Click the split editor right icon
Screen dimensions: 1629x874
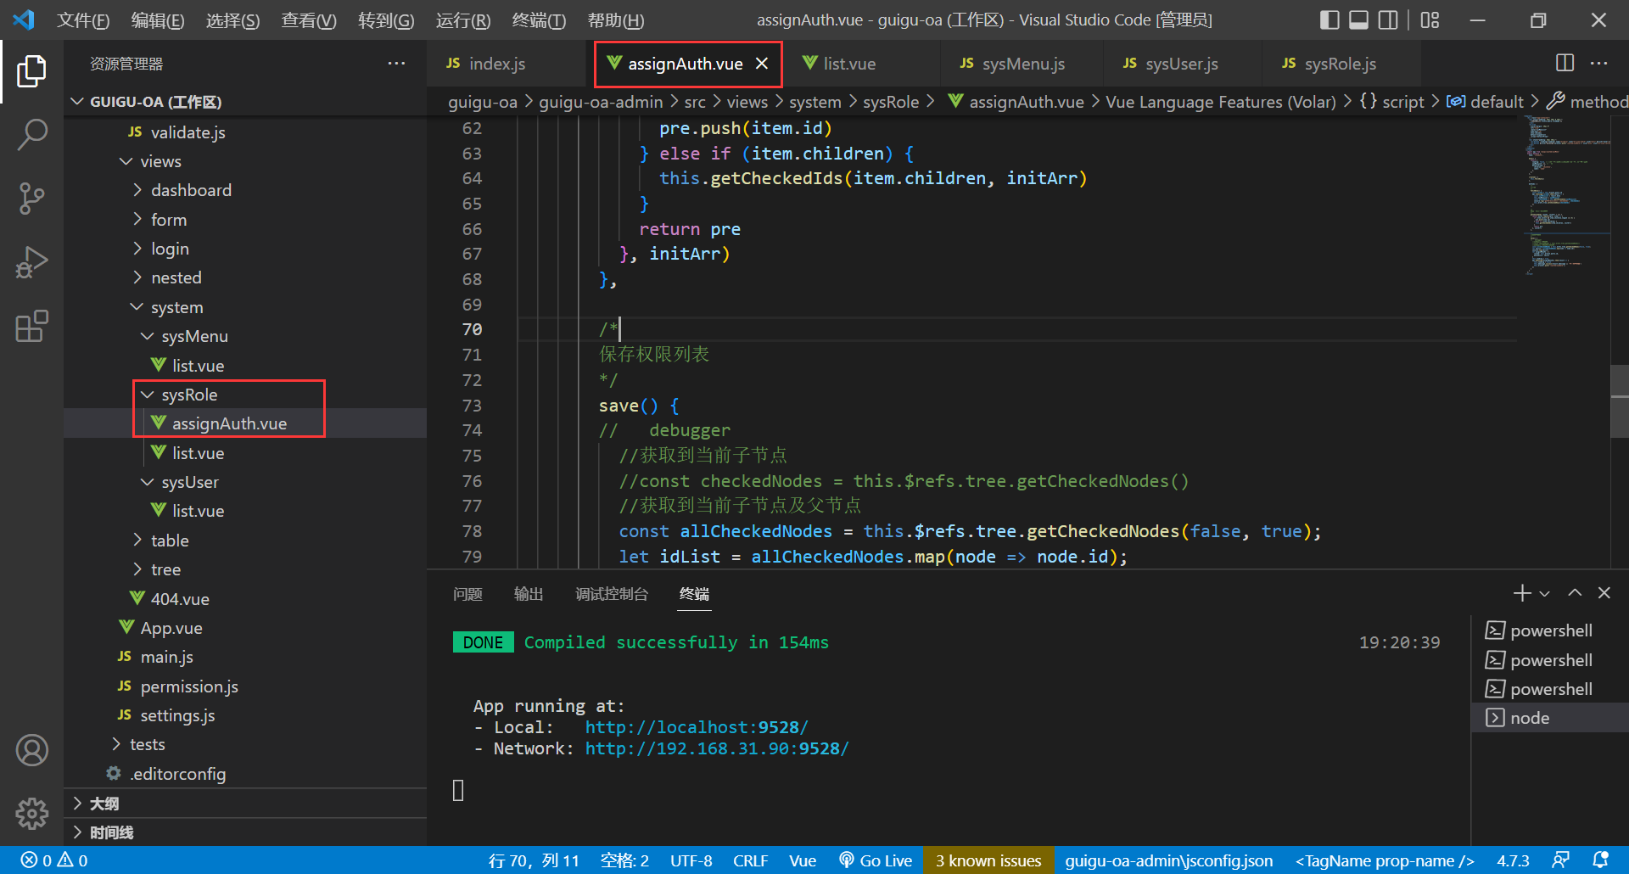(1565, 63)
